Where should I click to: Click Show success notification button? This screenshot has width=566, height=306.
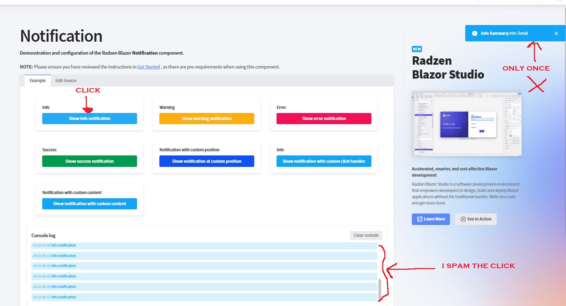tap(90, 161)
